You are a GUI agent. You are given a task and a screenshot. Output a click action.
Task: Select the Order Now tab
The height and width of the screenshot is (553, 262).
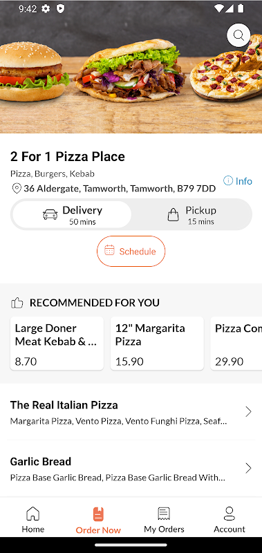tap(98, 521)
